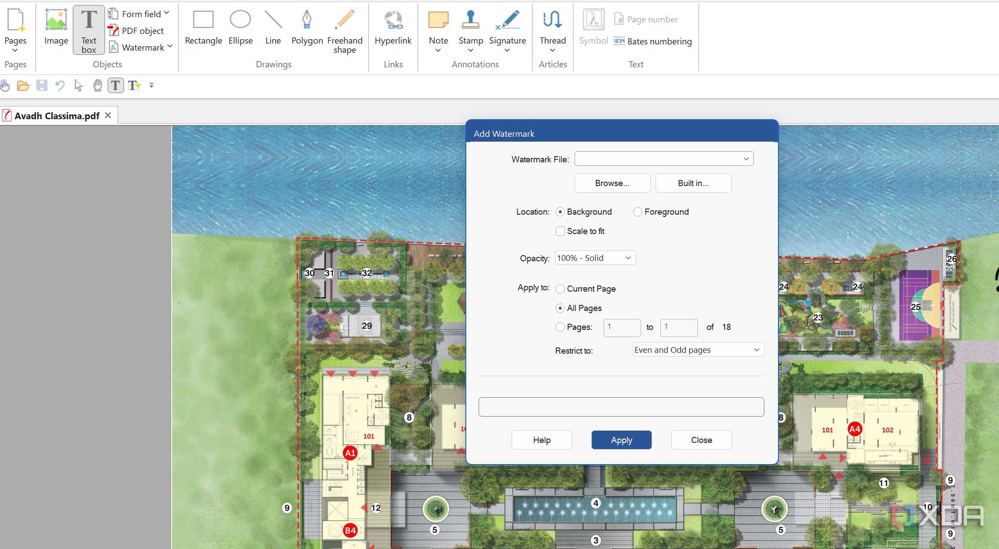Open the Stamp annotation tool

pyautogui.click(x=471, y=31)
